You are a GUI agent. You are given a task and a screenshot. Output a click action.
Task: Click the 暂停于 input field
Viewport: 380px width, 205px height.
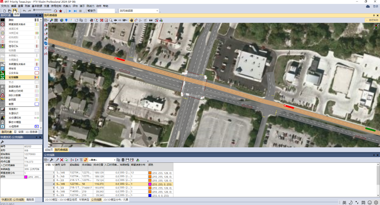[x=106, y=11]
